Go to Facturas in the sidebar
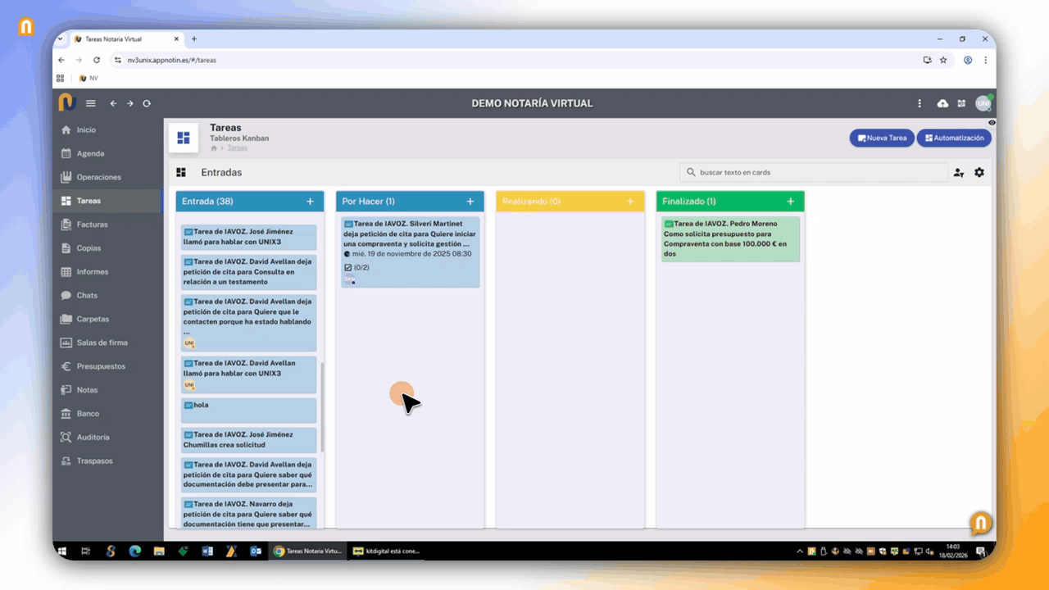 [x=92, y=225]
